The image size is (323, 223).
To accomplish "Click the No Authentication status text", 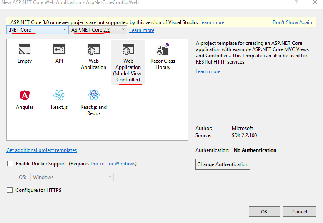I will [x=255, y=150].
